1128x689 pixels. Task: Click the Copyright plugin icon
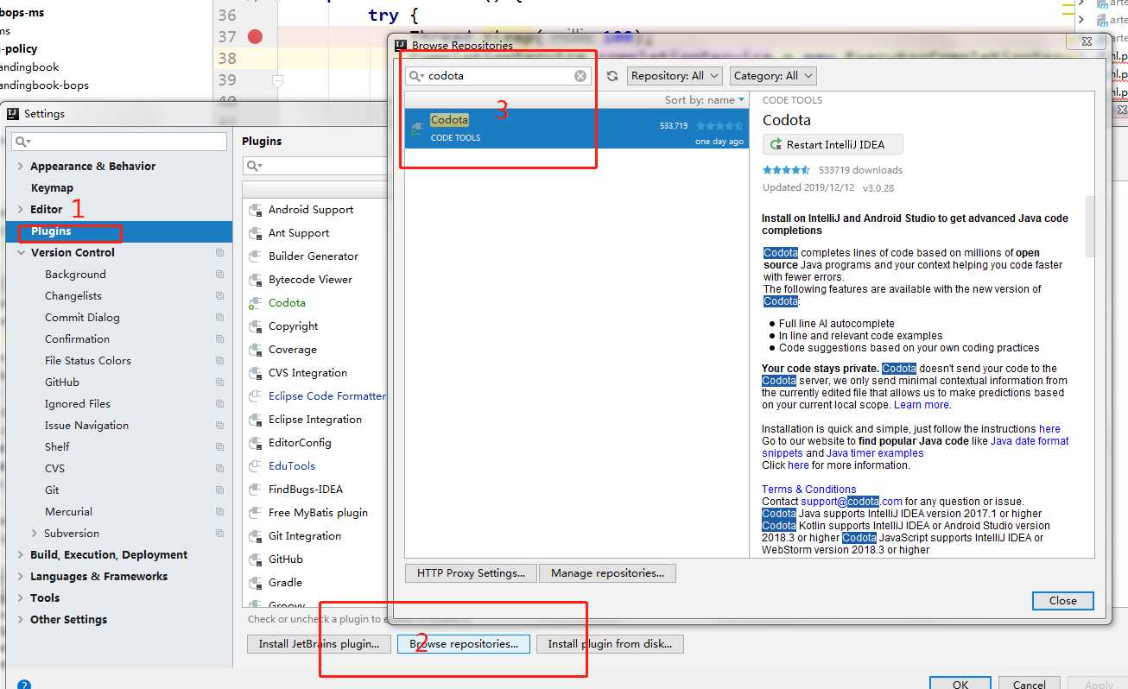pos(255,326)
